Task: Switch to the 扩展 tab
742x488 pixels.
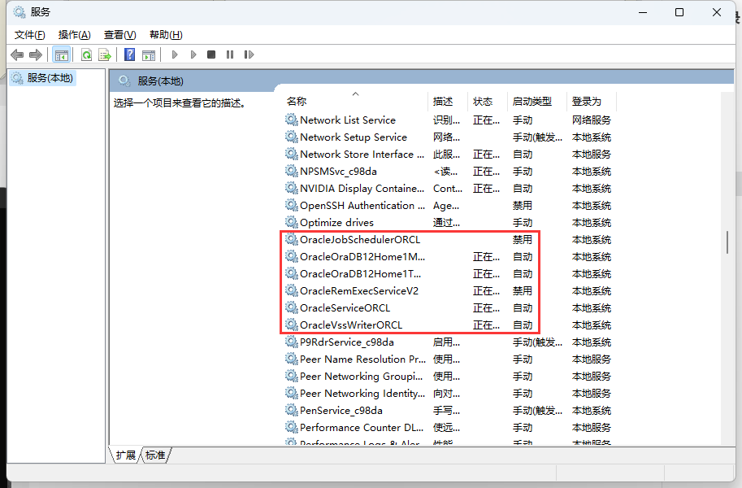Action: click(125, 455)
